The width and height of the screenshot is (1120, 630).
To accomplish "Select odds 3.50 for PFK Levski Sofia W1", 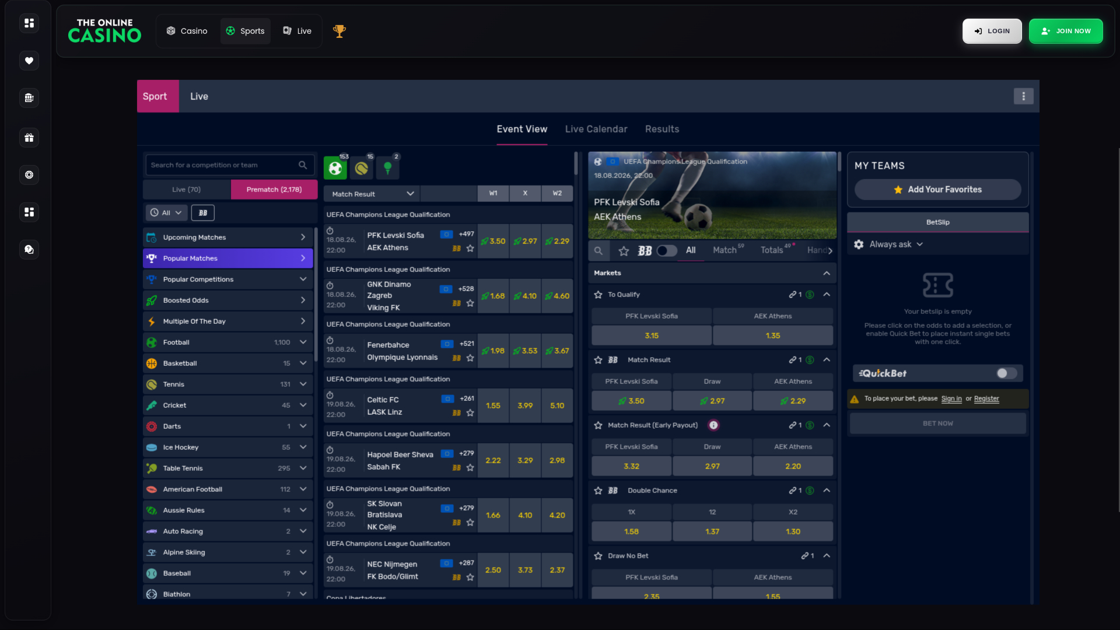I will coord(493,241).
